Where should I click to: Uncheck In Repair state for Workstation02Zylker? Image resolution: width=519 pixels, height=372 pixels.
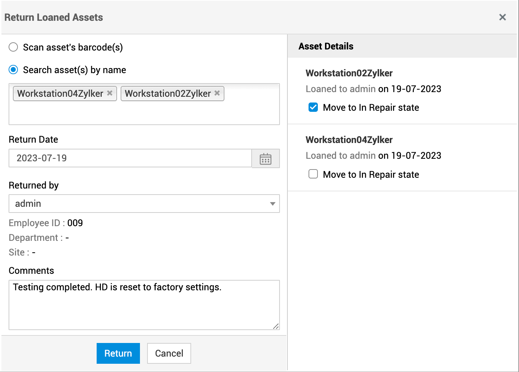313,108
